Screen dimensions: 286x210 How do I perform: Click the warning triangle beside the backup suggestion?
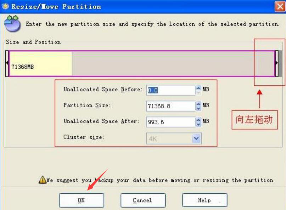pos(43,179)
